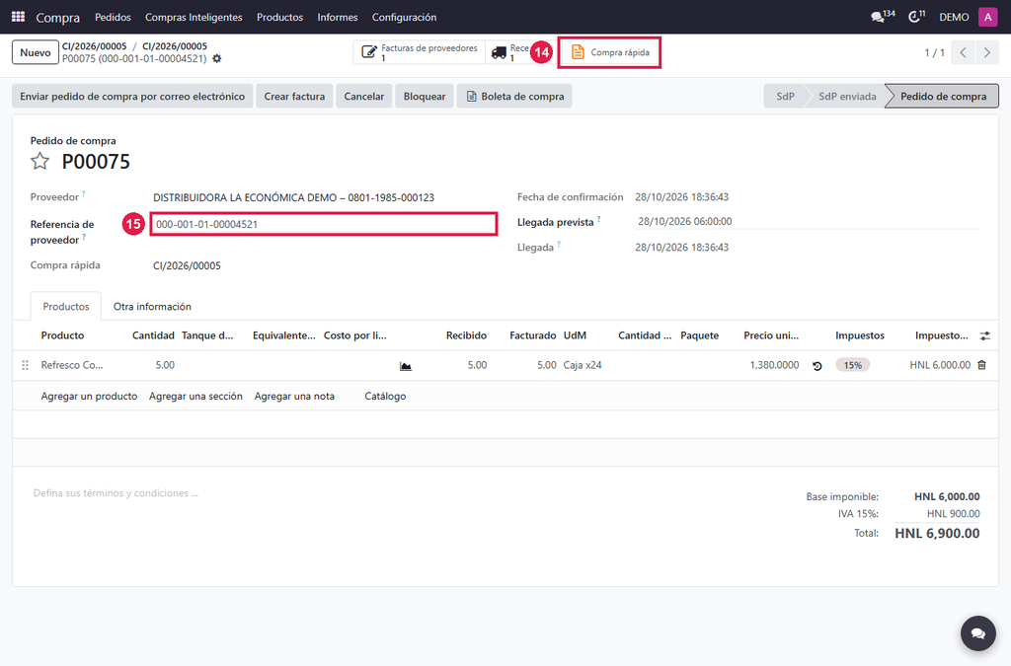1011x666 pixels.
Task: Click the Bloquear button
Action: click(425, 97)
